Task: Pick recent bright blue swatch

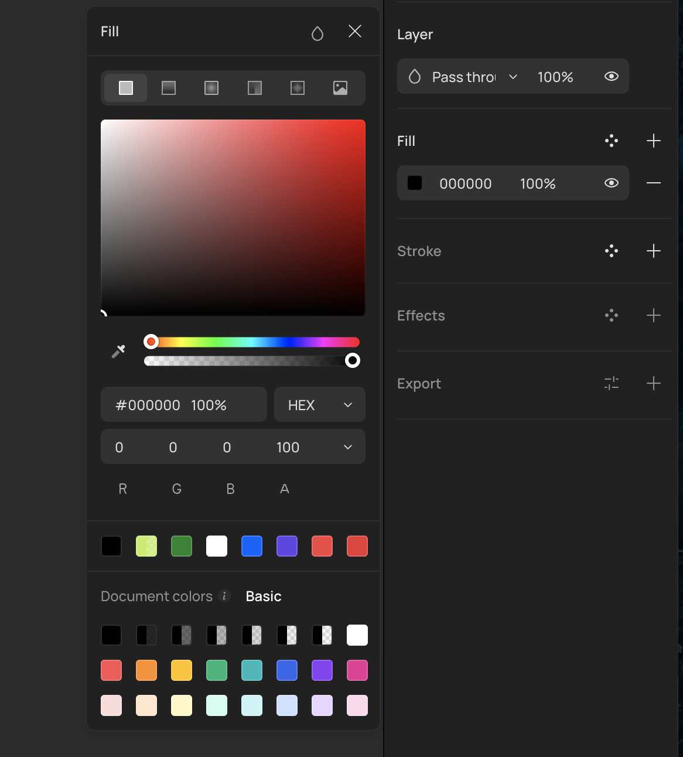Action: pos(252,546)
